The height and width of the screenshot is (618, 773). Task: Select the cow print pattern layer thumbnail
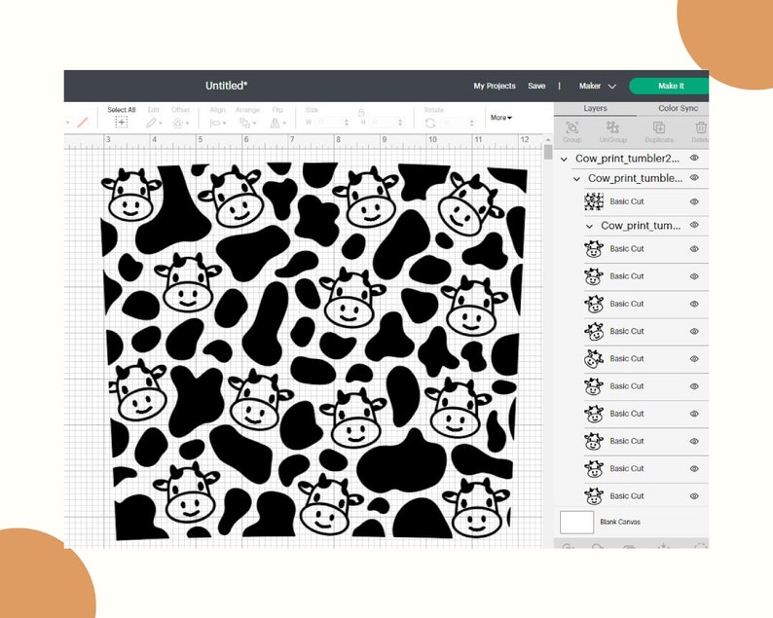coord(594,201)
